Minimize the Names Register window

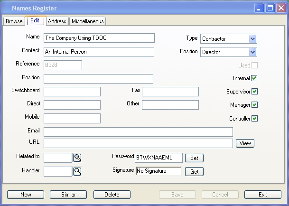tap(259, 8)
